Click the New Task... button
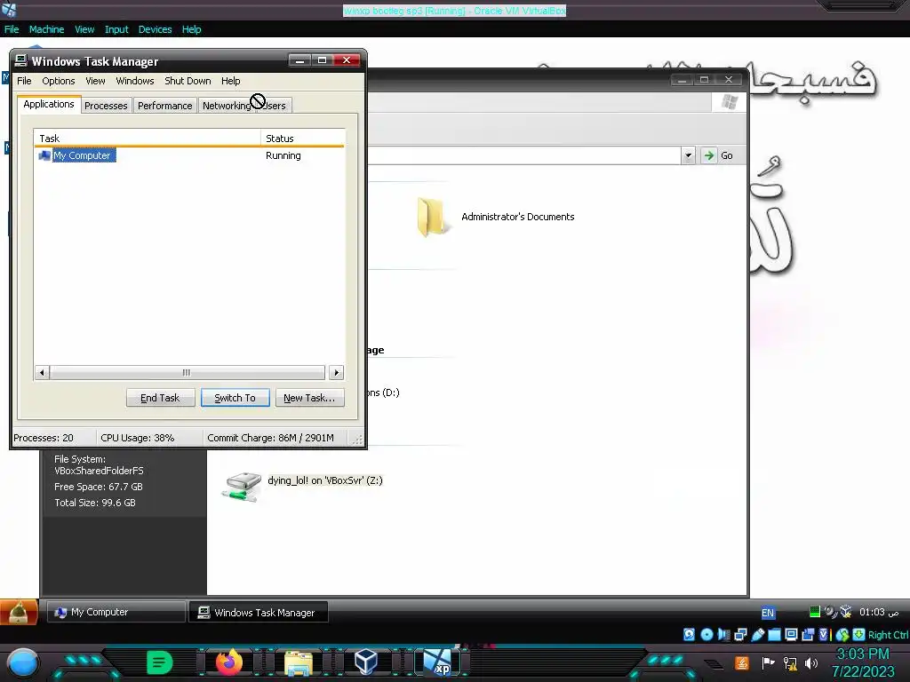Screen dimensions: 910x682 [x=309, y=398]
